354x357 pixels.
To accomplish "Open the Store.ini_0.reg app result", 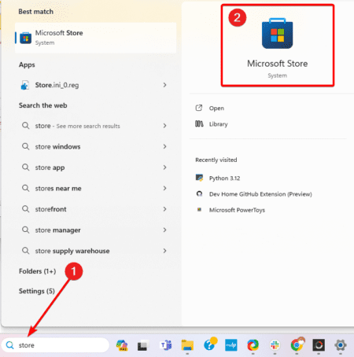I will [94, 85].
